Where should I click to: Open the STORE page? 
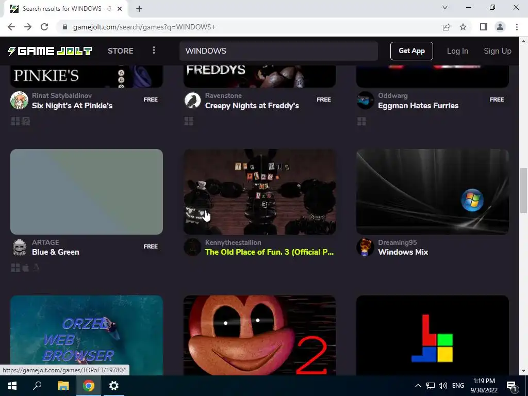pyautogui.click(x=121, y=51)
